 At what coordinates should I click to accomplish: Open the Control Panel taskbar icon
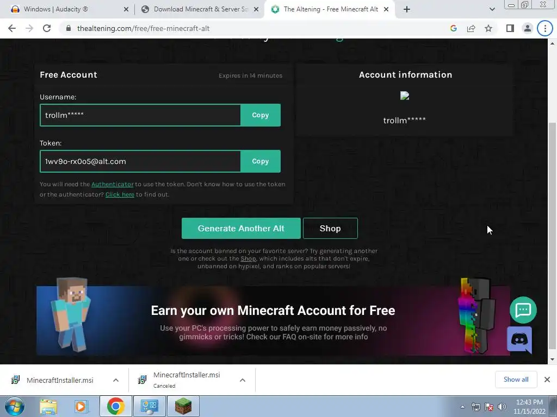coord(149,406)
